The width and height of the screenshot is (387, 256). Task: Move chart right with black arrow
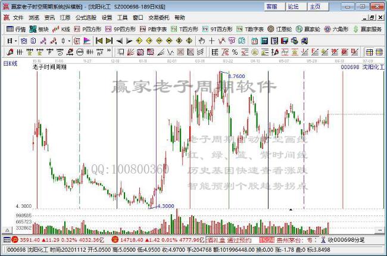point(129,41)
